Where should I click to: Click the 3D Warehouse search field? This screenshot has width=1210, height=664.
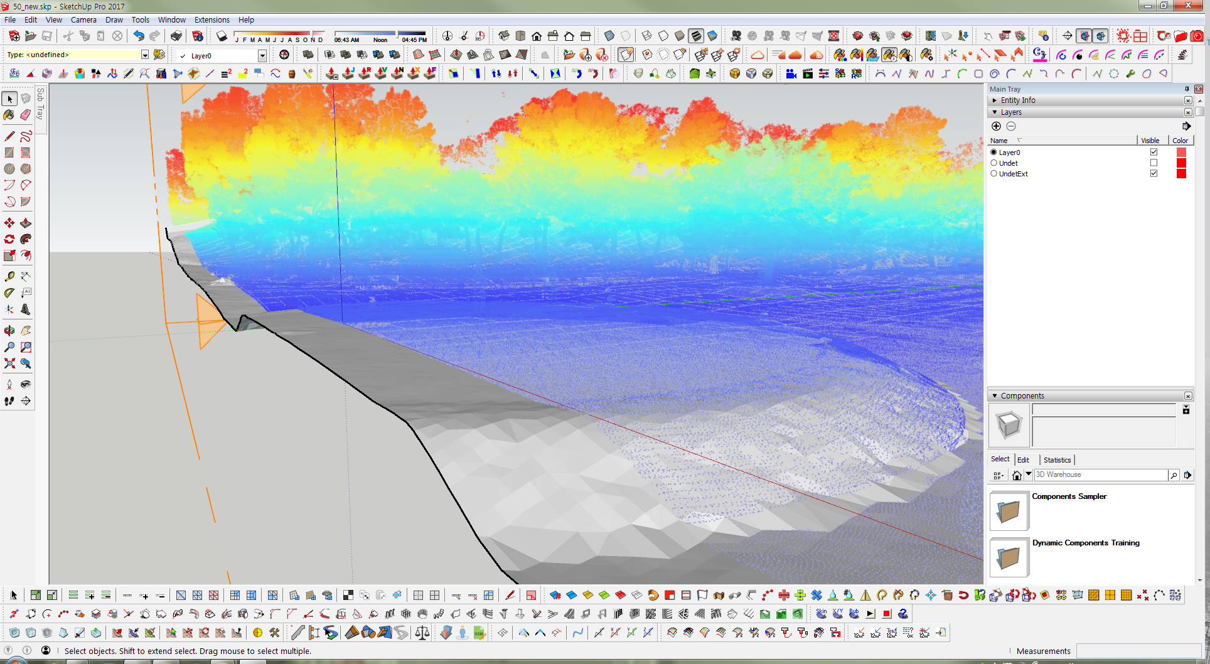[1101, 475]
